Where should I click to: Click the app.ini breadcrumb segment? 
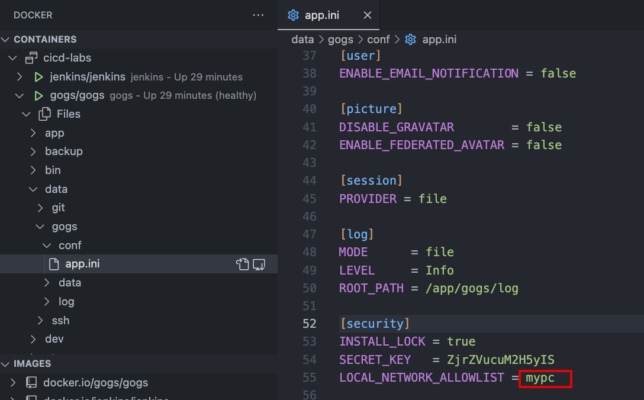pyautogui.click(x=439, y=40)
